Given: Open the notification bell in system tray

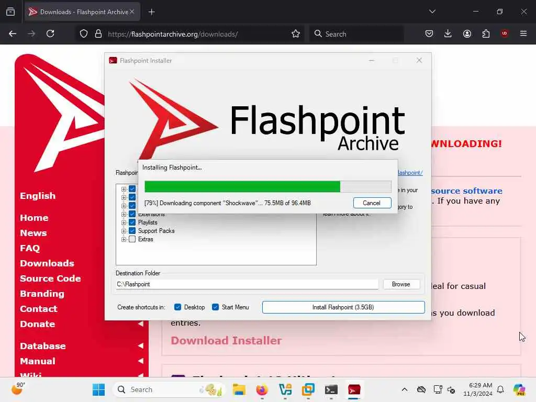Looking at the screenshot, I should click(x=500, y=389).
